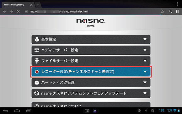The image size is (182, 114).
Task: Expand ファイルサーバー設定 with its arrow
Action: pyautogui.click(x=145, y=61)
